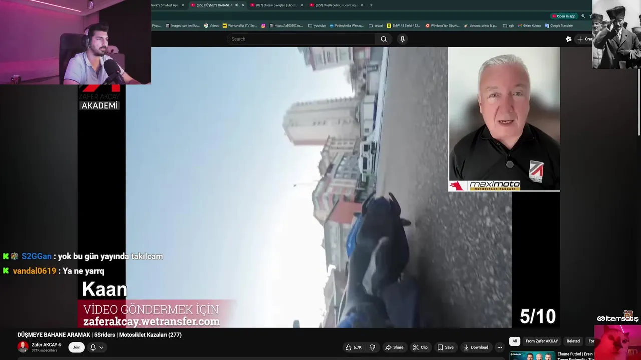This screenshot has width=641, height=360.
Task: Open the Create upload menu
Action: [585, 39]
